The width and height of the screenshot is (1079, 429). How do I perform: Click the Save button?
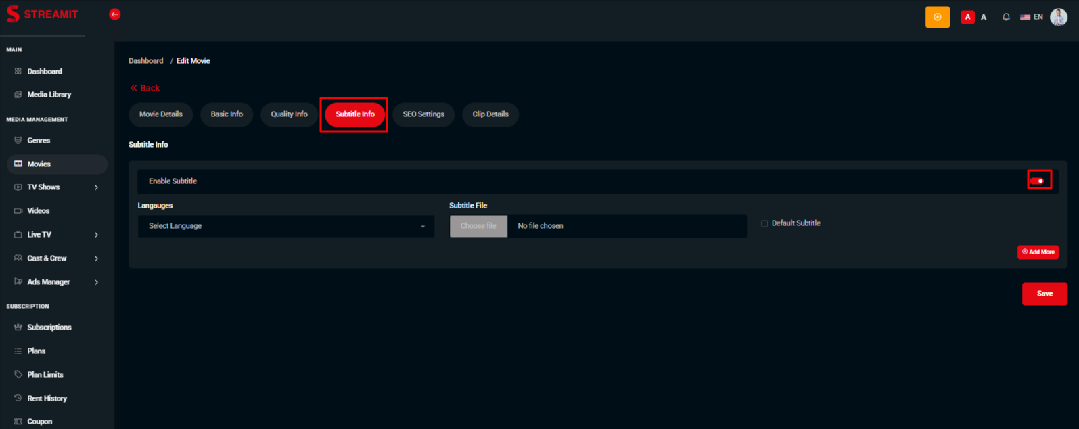point(1044,294)
